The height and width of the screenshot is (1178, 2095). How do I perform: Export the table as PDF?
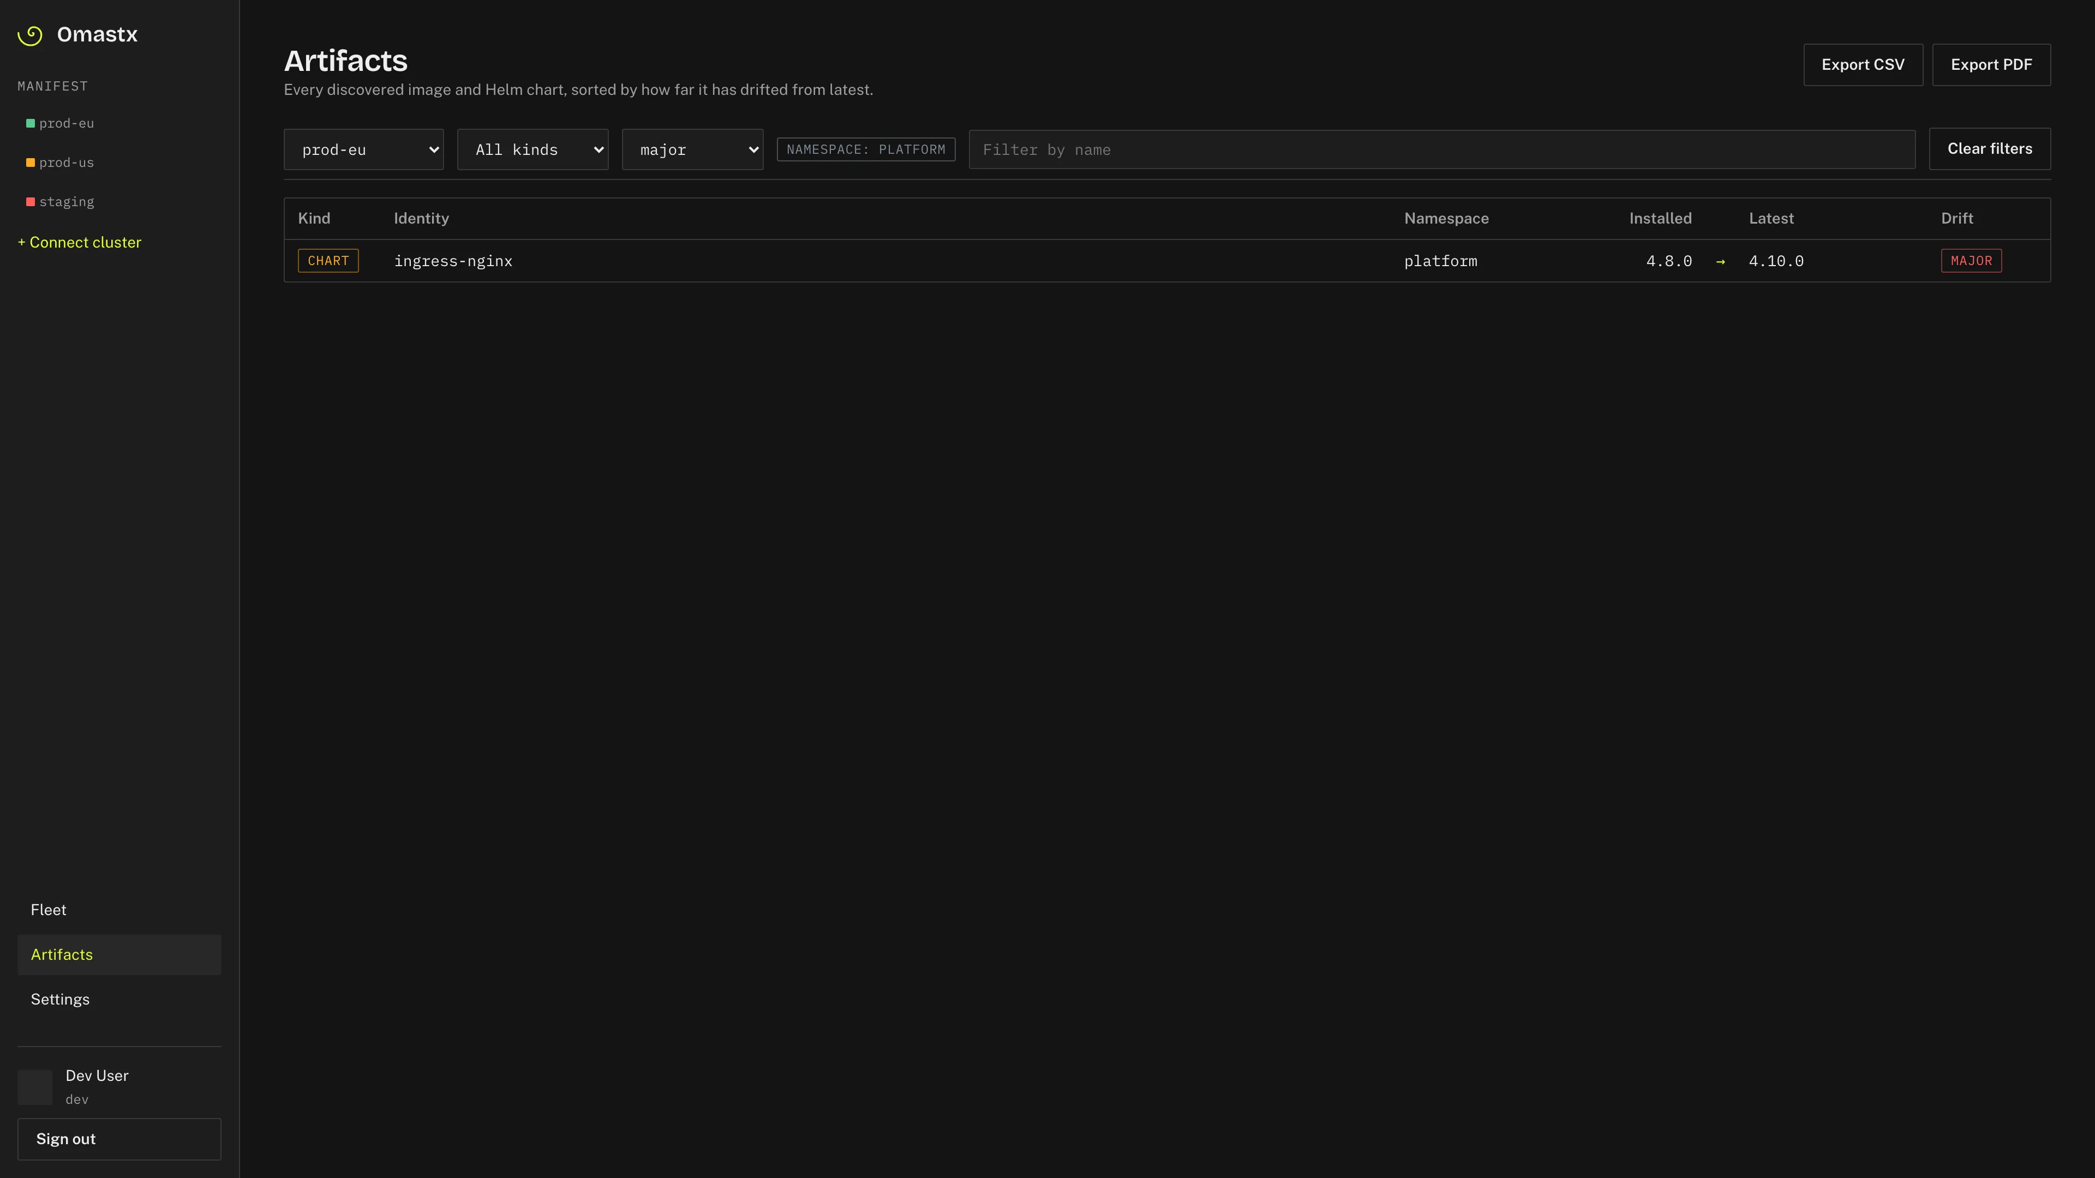(x=1991, y=64)
